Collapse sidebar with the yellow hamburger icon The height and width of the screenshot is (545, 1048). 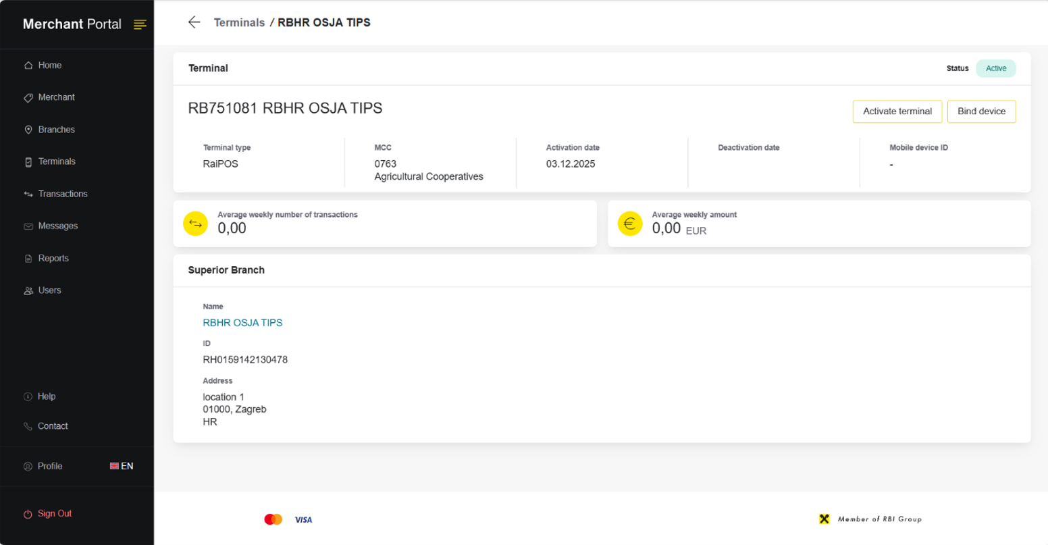point(140,24)
